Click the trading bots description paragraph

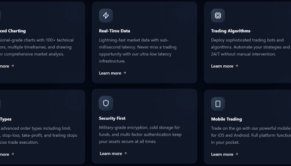click(x=250, y=47)
